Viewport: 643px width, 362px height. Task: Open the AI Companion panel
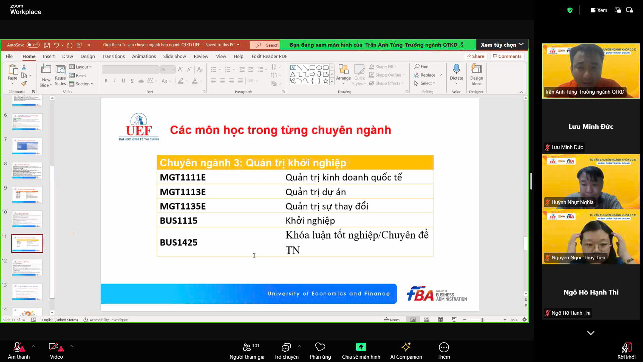(x=406, y=347)
